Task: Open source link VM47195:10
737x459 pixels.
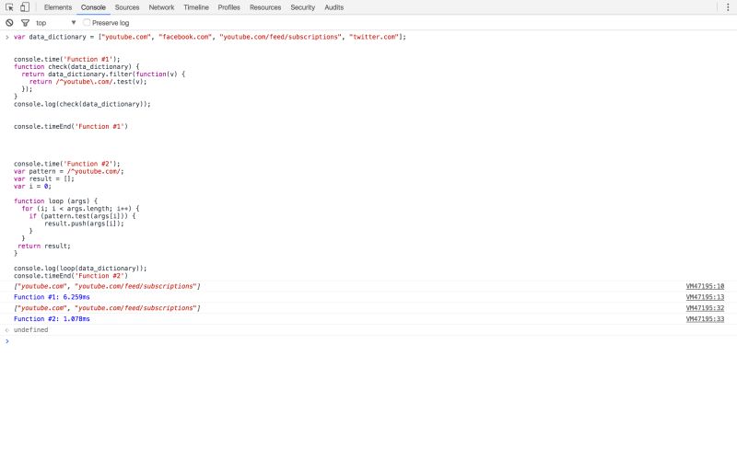Action: pos(705,286)
